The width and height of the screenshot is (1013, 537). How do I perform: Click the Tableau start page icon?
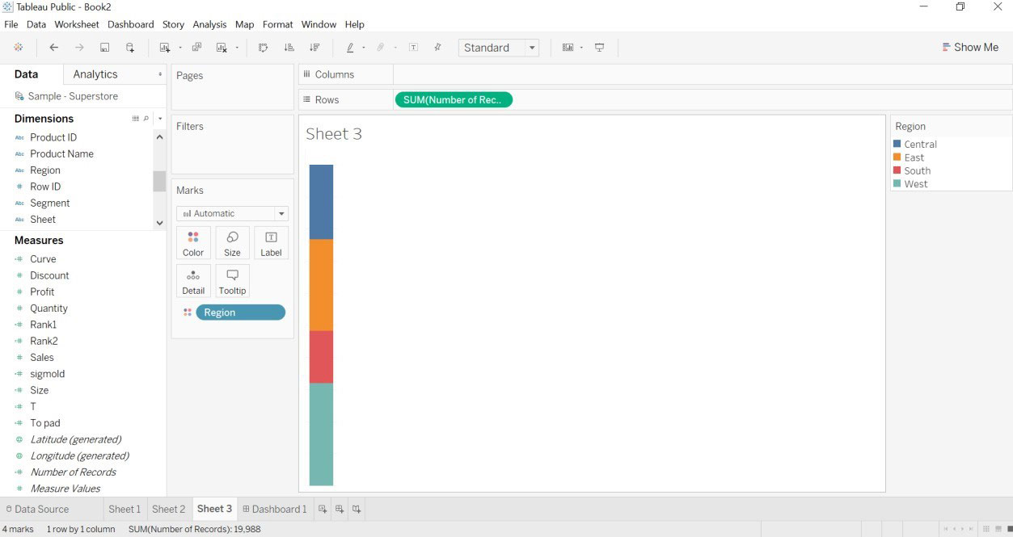(19, 48)
